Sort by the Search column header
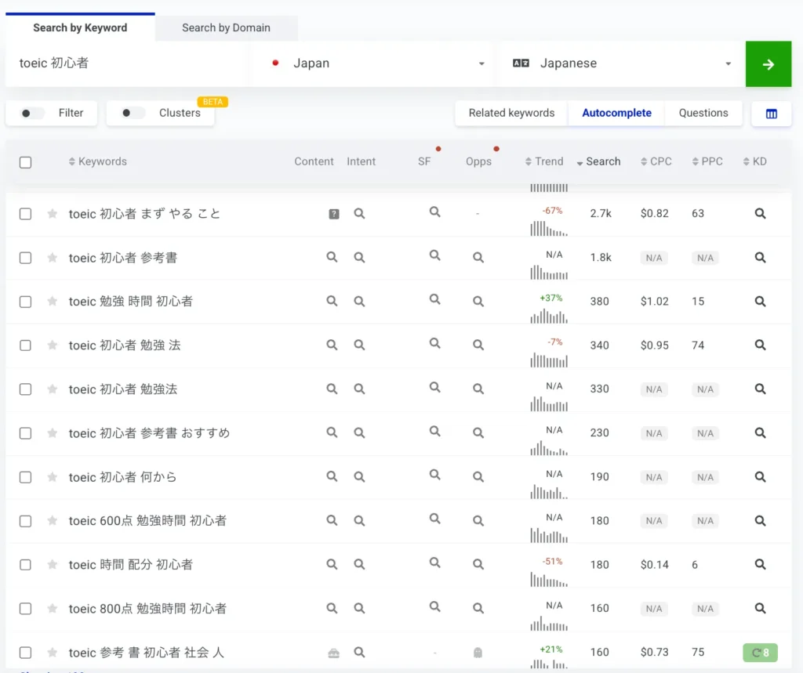The height and width of the screenshot is (673, 803). pos(598,161)
